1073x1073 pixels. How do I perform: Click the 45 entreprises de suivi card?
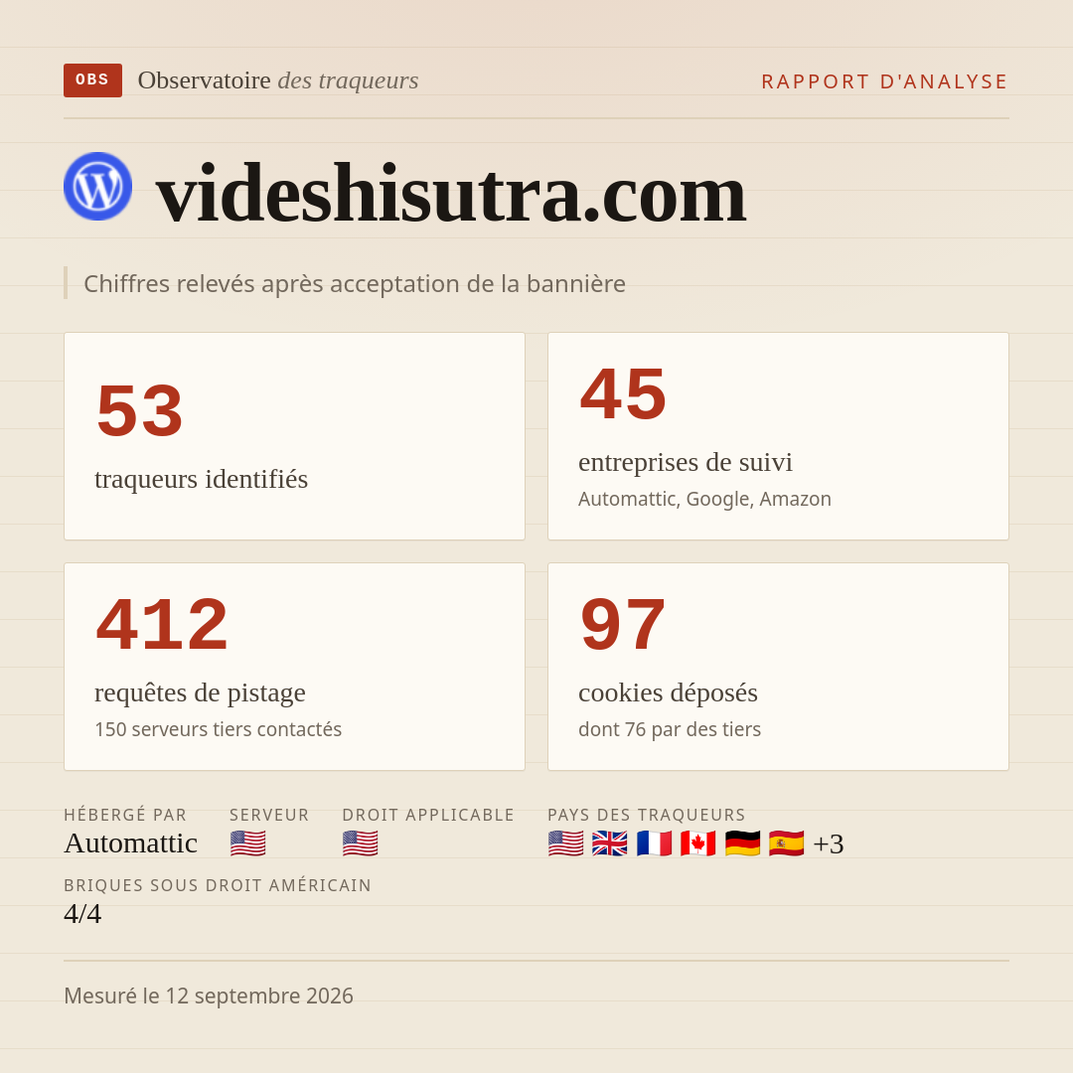click(778, 436)
